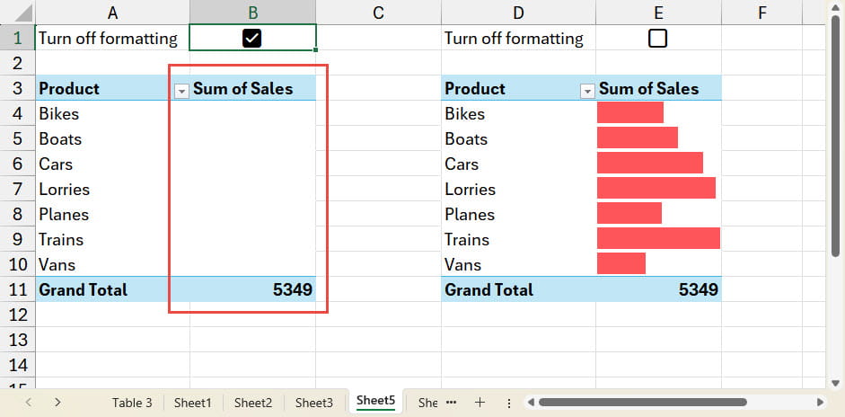Switch to the Sheet2 tab
This screenshot has height=417, width=845.
(252, 403)
